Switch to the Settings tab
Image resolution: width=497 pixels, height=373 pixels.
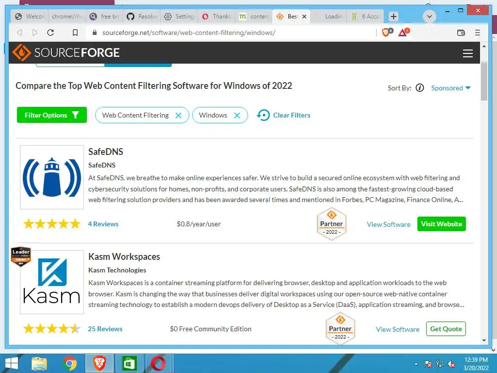pos(180,17)
